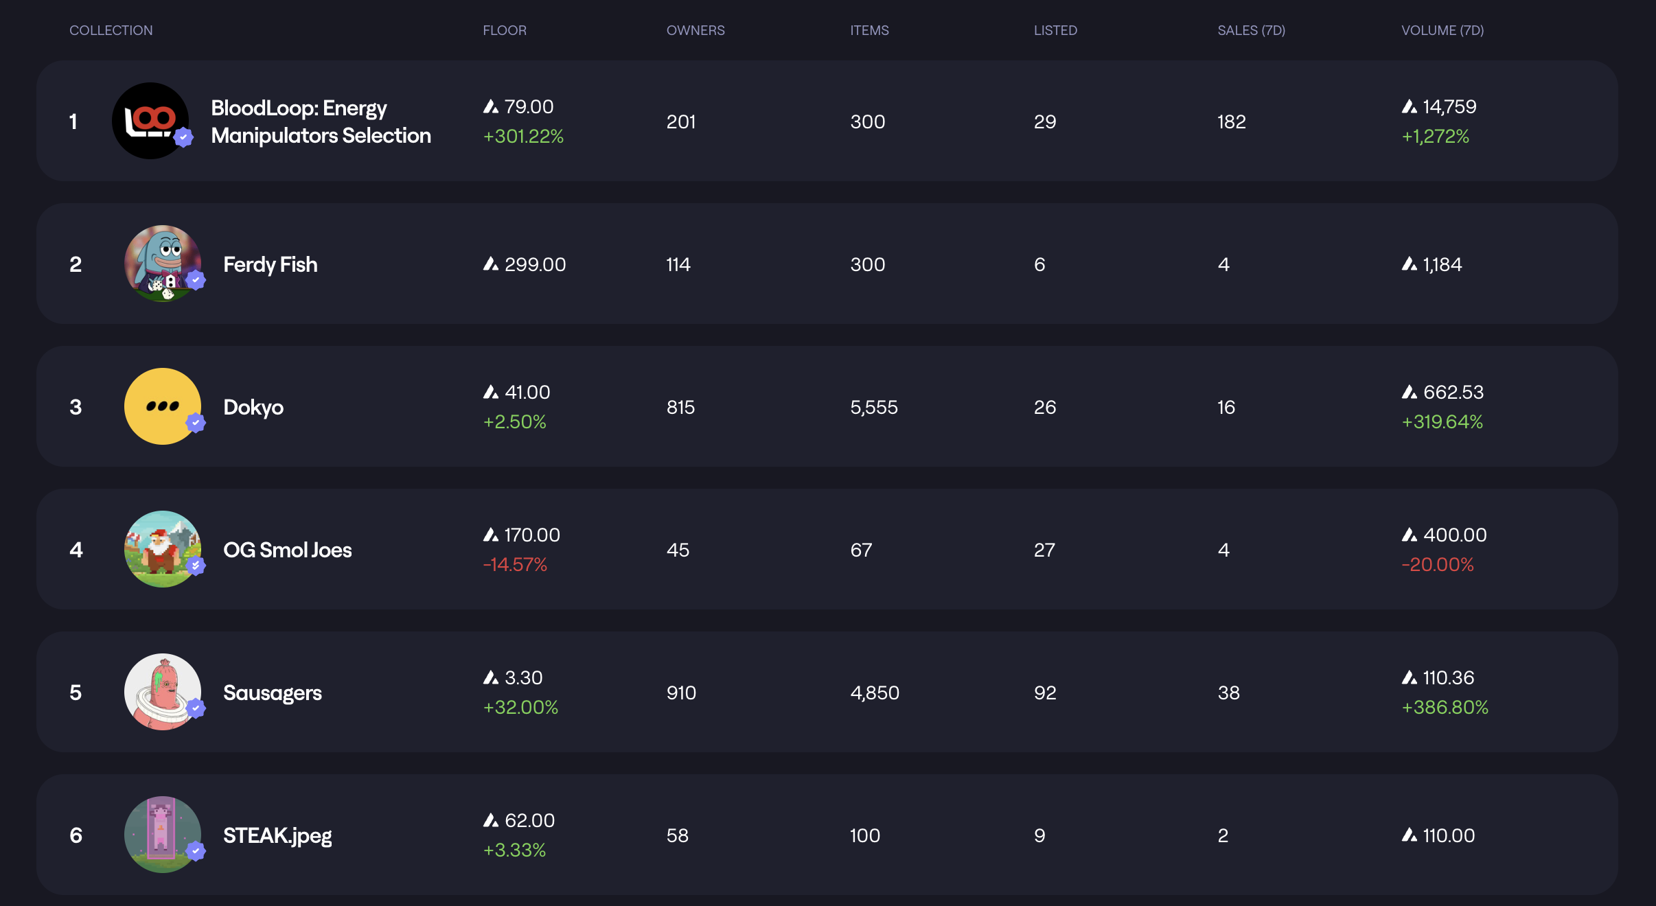Click the Ferdy Fish avatar image
1656x906 pixels.
click(x=162, y=264)
